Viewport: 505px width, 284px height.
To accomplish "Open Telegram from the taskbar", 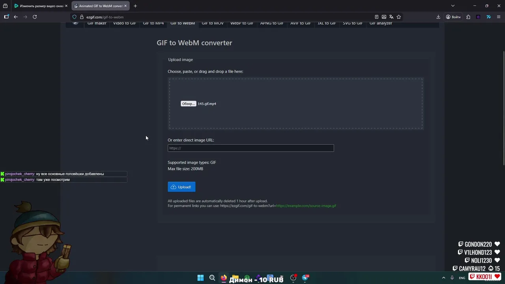I will click(x=305, y=278).
